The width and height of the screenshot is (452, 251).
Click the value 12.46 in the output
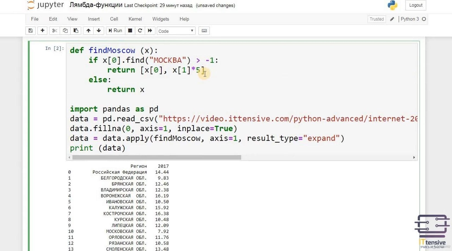click(162, 184)
